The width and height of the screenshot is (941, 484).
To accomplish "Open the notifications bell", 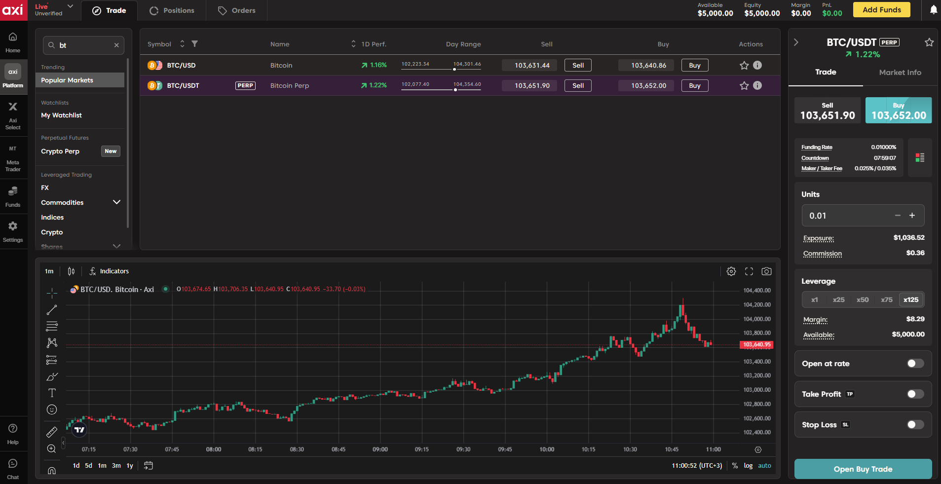I will (933, 10).
